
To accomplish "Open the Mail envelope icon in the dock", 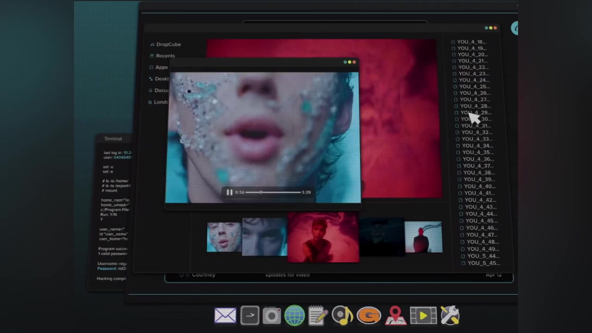I will tap(225, 316).
